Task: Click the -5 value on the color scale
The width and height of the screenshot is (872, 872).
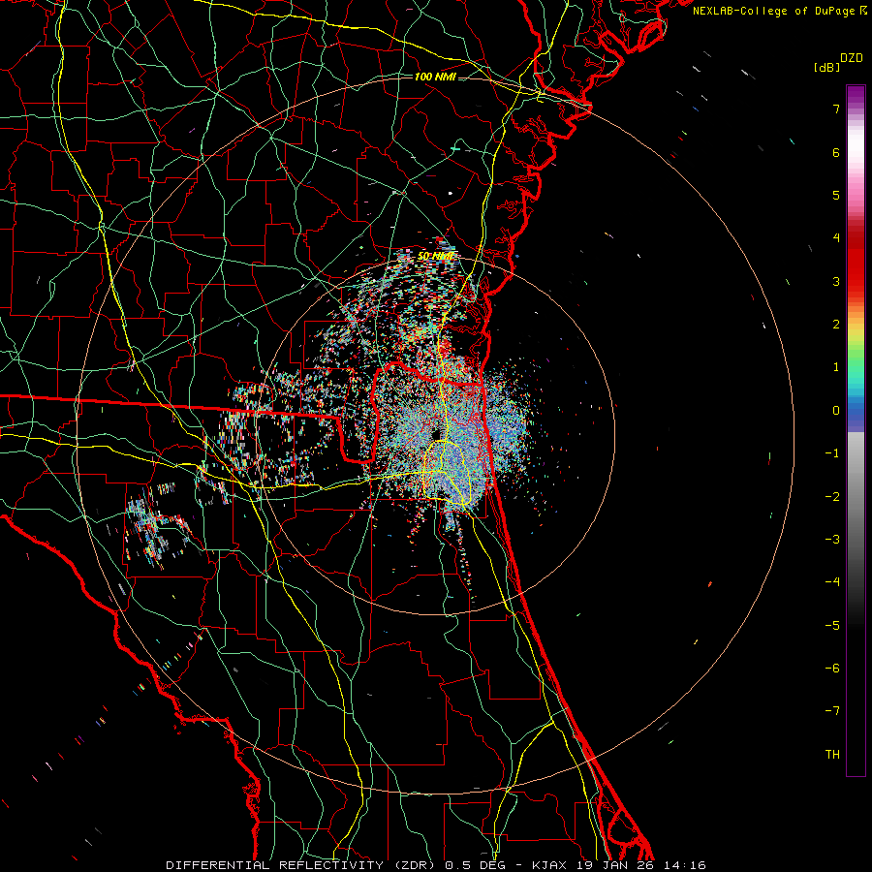Action: click(832, 626)
